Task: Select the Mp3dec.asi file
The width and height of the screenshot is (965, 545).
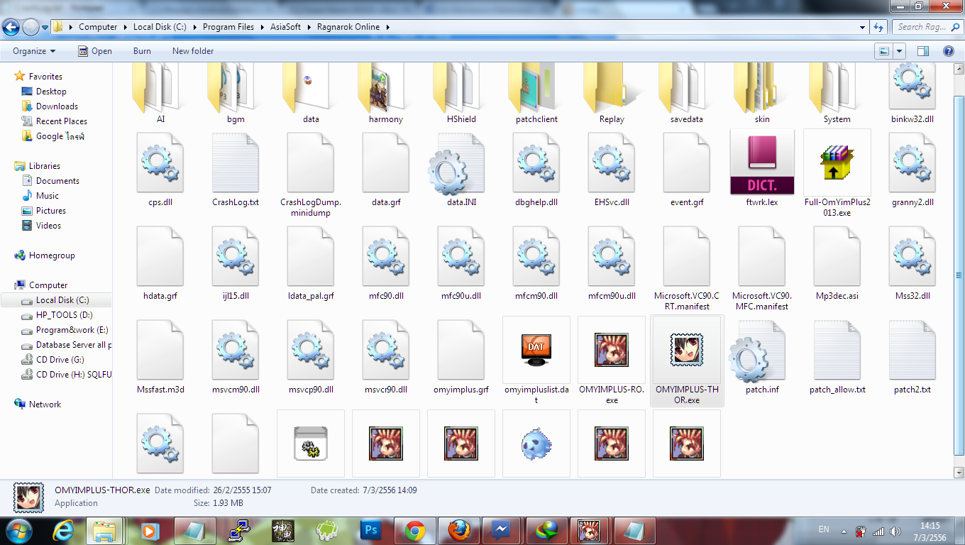Action: 837,262
